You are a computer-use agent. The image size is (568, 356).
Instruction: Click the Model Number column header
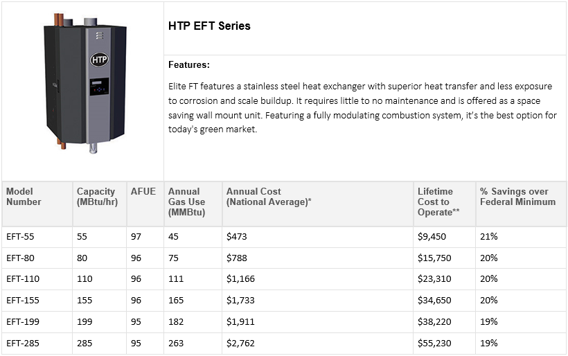coord(24,197)
